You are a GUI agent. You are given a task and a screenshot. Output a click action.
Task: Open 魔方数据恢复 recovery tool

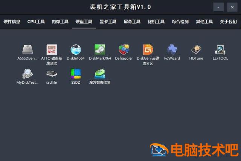click(100, 74)
